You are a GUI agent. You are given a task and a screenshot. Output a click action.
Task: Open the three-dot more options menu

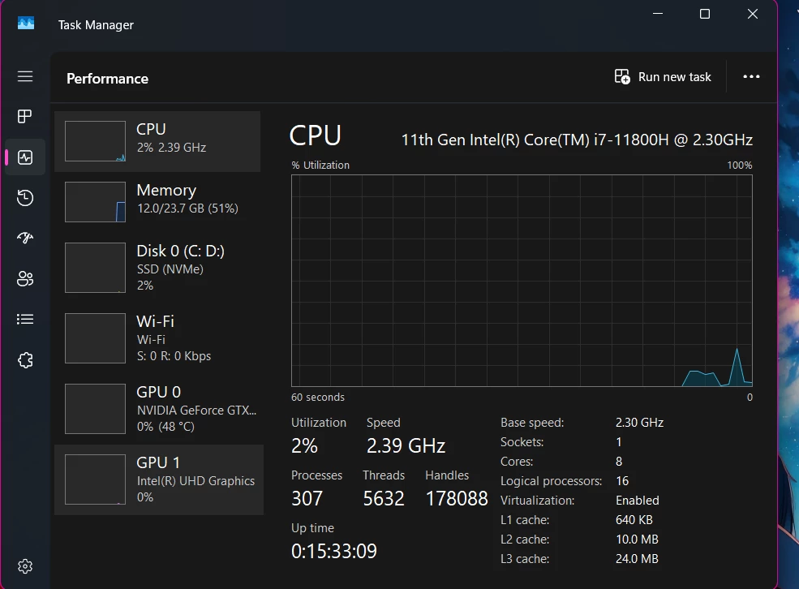click(x=751, y=76)
